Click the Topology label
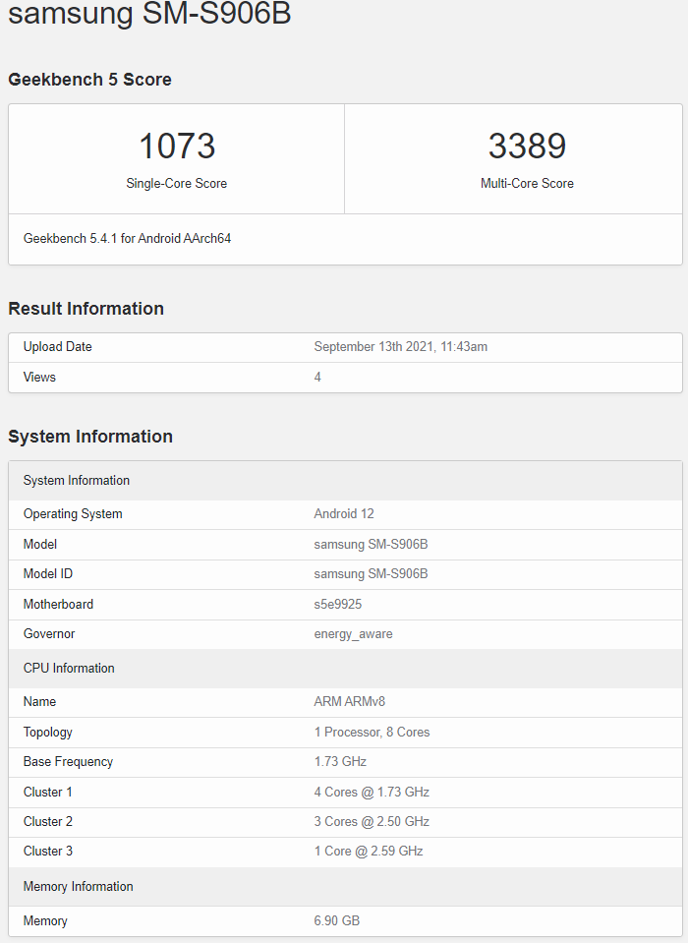 click(48, 733)
